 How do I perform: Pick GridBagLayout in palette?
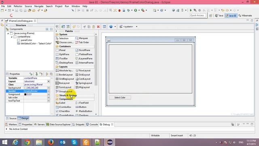pos(65,79)
